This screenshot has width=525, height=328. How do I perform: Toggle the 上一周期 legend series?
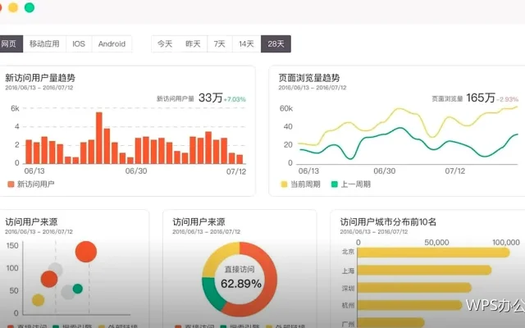pos(351,184)
